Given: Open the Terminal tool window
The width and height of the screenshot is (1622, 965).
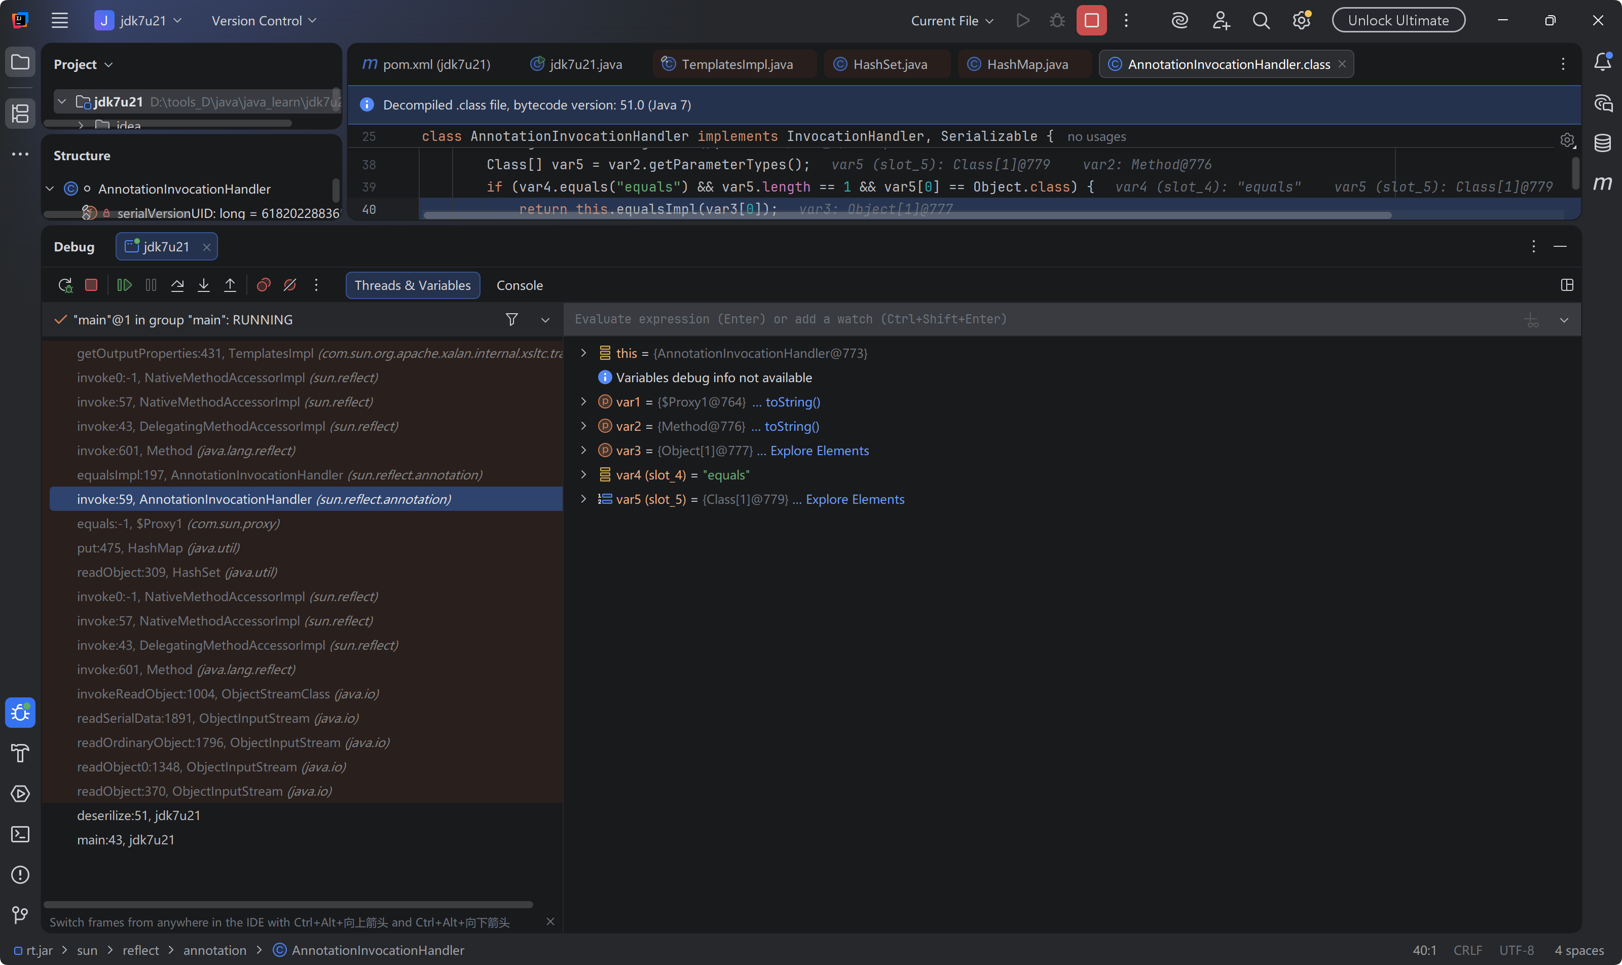Looking at the screenshot, I should [x=20, y=834].
